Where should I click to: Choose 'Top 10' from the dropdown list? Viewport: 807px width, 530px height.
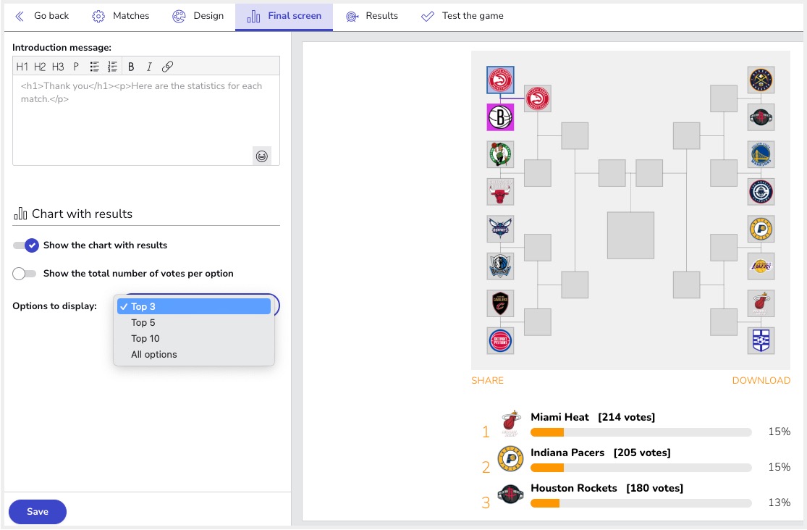194,338
